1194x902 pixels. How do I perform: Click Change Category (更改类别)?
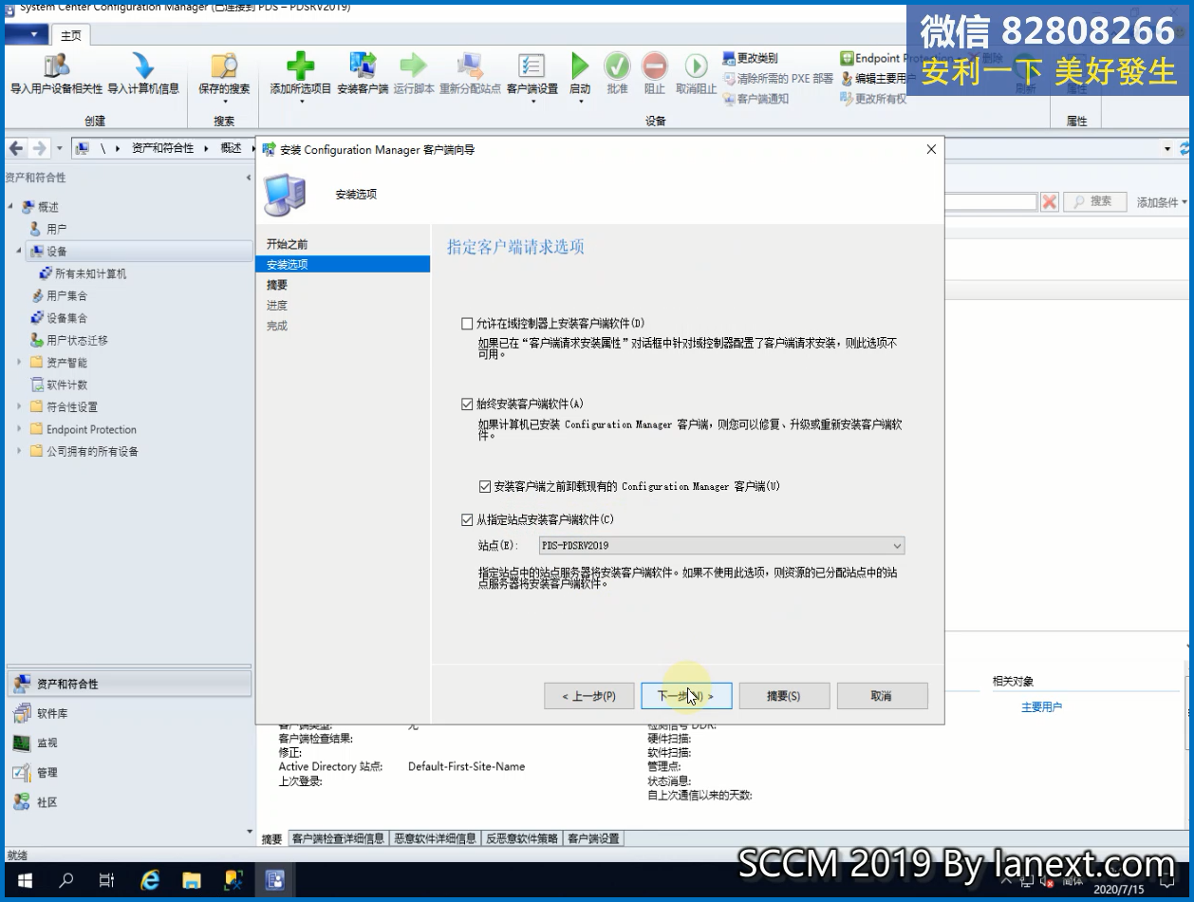tap(750, 58)
